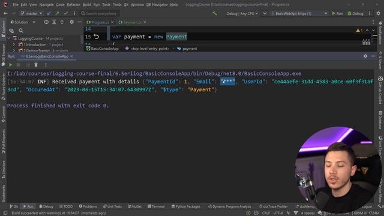384x216 pixels.
Task: Open Dynamic Program Analysis tool window
Action: tap(229, 206)
